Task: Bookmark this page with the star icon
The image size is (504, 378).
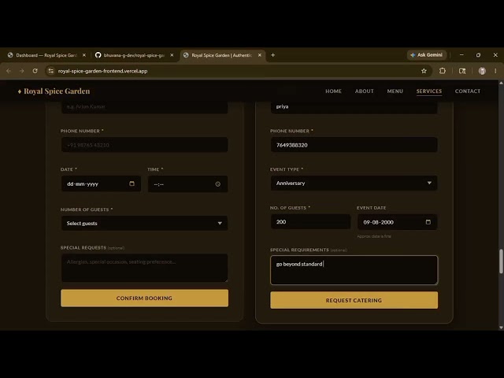Action: tap(424, 71)
